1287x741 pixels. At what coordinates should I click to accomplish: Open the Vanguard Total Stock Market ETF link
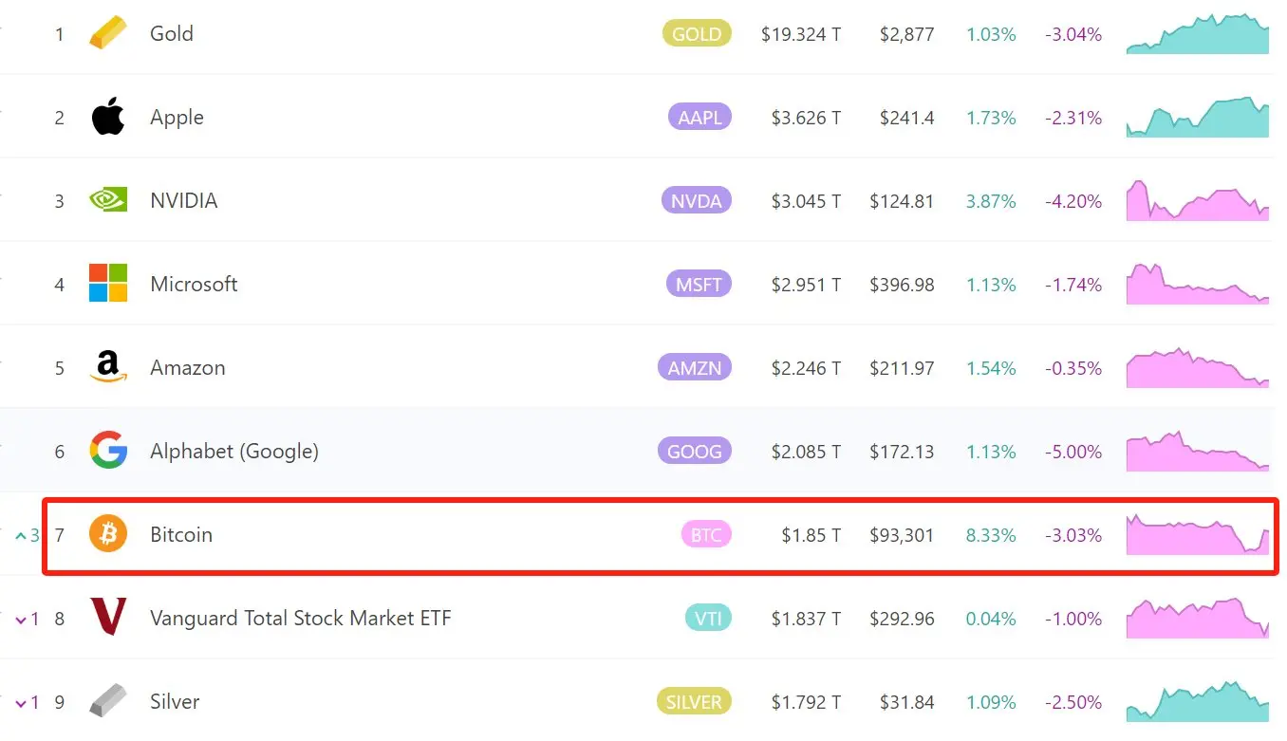pyautogui.click(x=300, y=619)
